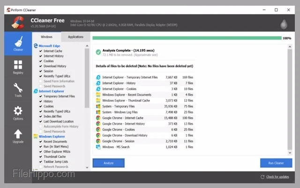Select the Windows - MS Search row text
Viewport: 300px width, 188px height.
tap(116, 147)
